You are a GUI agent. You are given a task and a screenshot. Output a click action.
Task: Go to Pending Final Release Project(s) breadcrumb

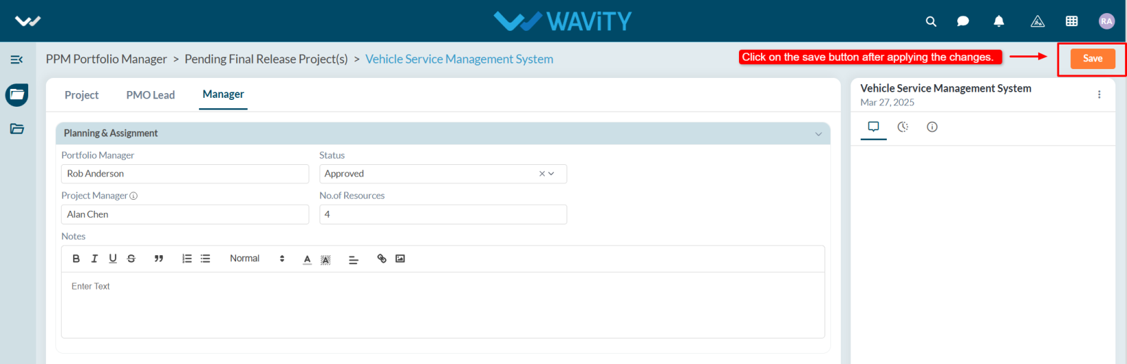pyautogui.click(x=266, y=59)
